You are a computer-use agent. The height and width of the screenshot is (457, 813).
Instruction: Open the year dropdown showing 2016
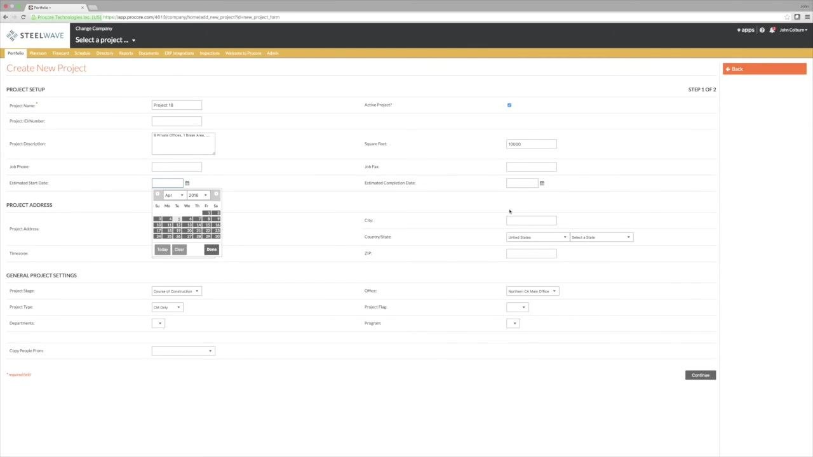point(198,195)
